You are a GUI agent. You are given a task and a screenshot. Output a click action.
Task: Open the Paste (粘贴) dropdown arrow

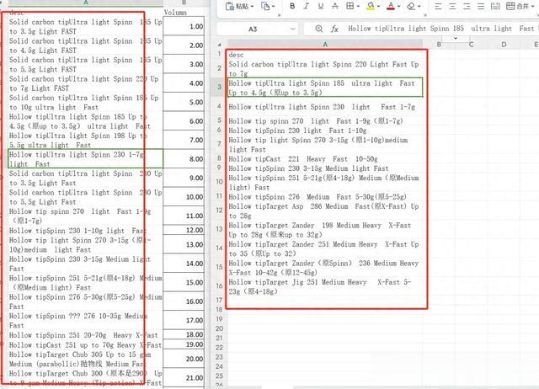252,6
